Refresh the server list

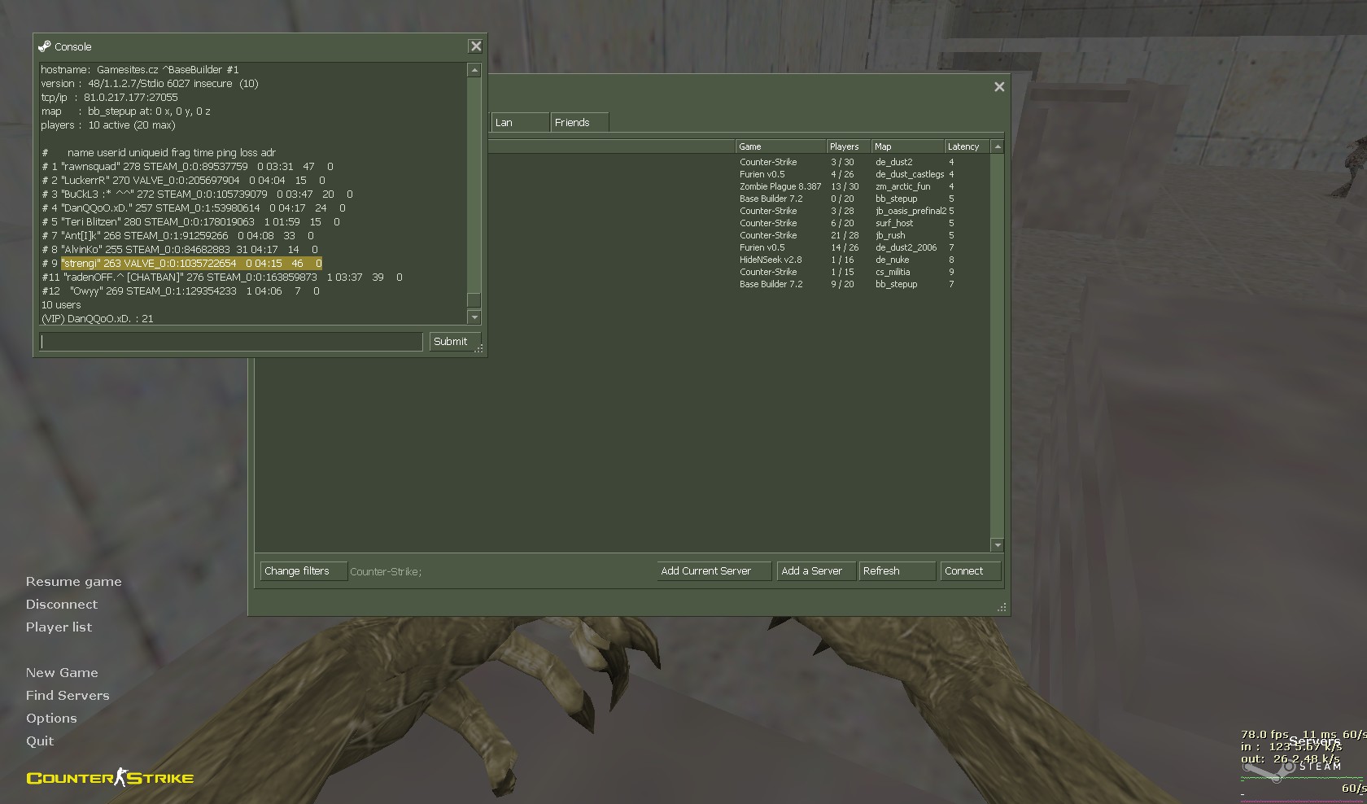[x=898, y=571]
